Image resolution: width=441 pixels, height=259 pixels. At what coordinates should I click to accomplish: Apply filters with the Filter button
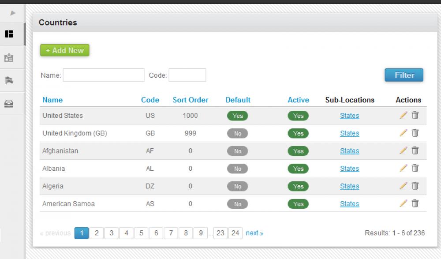click(404, 75)
